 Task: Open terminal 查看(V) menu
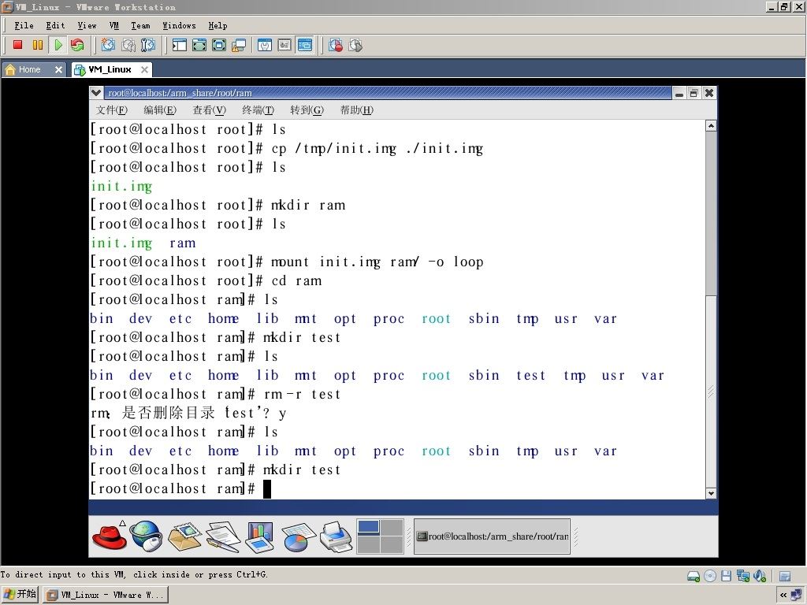209,110
